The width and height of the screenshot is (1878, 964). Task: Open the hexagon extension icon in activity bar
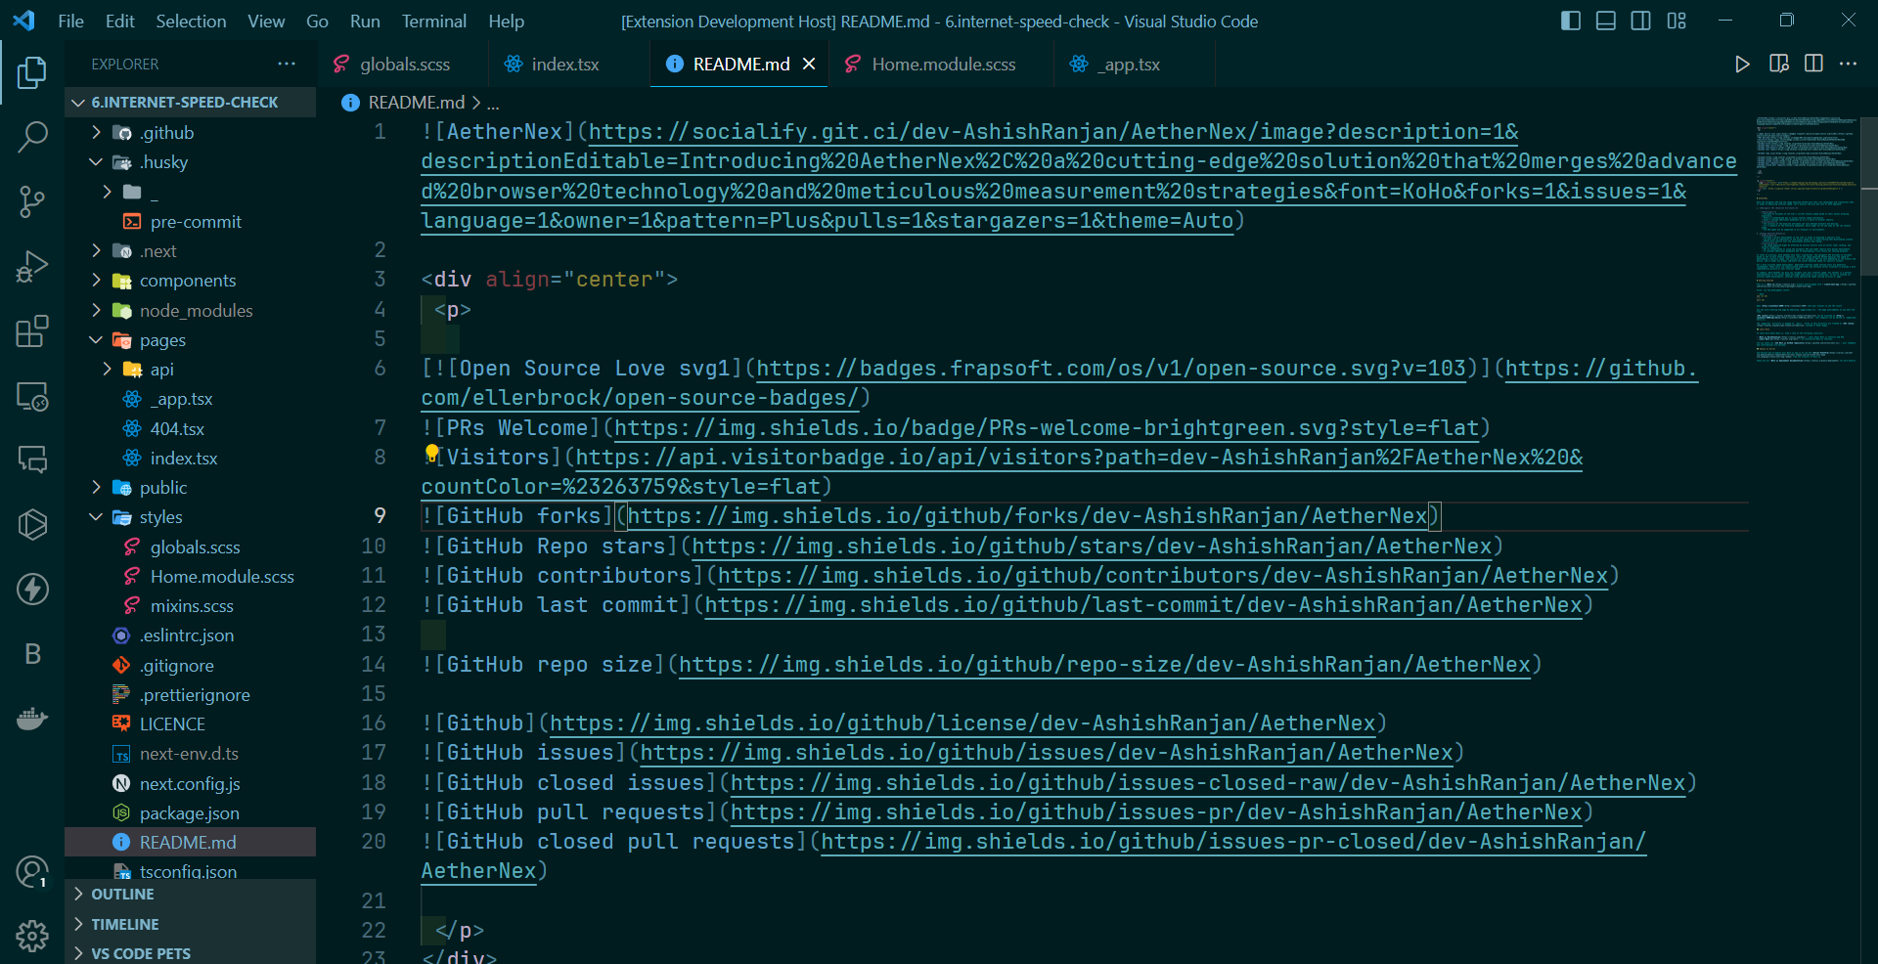click(32, 524)
